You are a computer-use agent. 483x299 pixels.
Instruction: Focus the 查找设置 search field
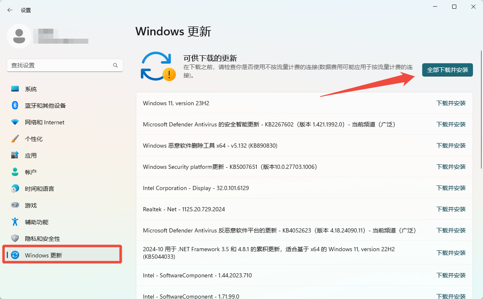tap(65, 65)
